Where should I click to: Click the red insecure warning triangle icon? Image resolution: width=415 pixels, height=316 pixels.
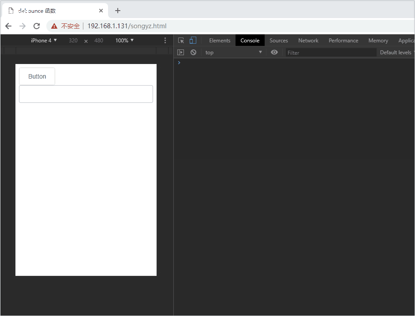(x=54, y=26)
